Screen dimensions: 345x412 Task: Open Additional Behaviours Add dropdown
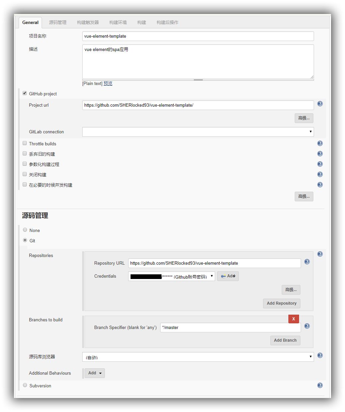pyautogui.click(x=95, y=373)
